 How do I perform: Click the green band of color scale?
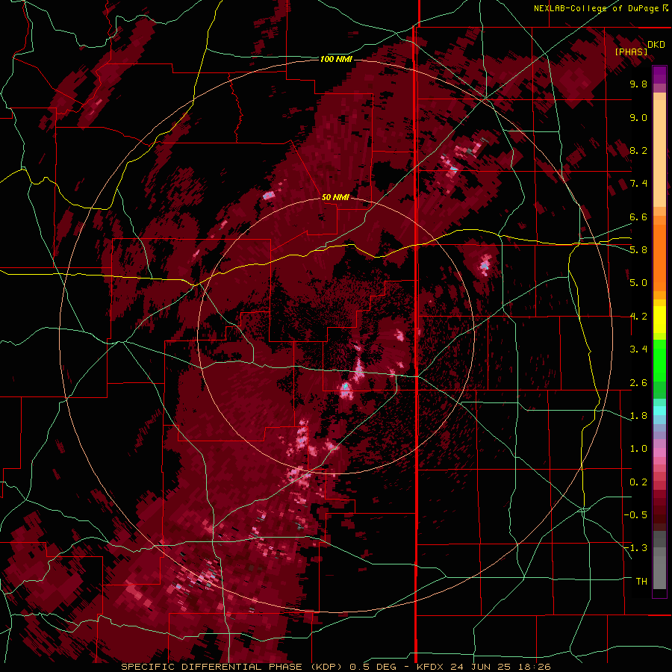(x=659, y=369)
